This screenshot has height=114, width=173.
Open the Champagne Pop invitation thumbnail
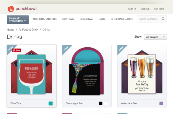[x=87, y=71]
